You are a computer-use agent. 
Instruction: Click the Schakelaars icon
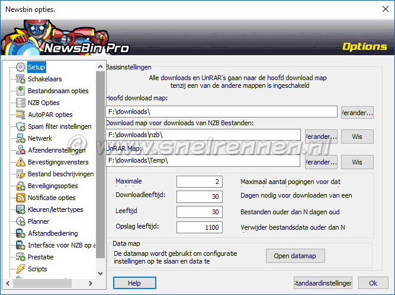(20, 79)
